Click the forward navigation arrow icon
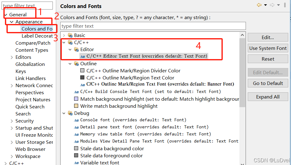The width and height of the screenshot is (291, 165). coord(272,5)
